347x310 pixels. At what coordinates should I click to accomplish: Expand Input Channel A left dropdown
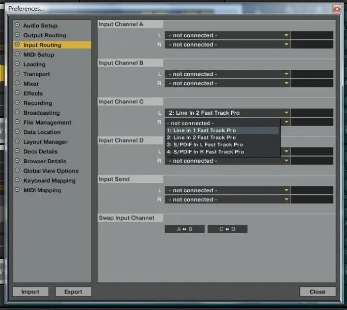coord(228,35)
